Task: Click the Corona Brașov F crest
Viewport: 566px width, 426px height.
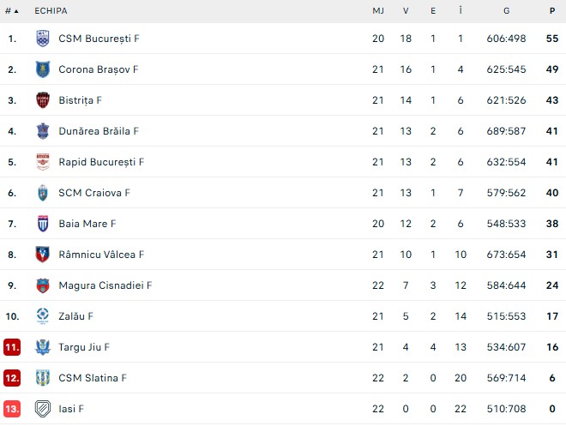Action: click(x=43, y=69)
